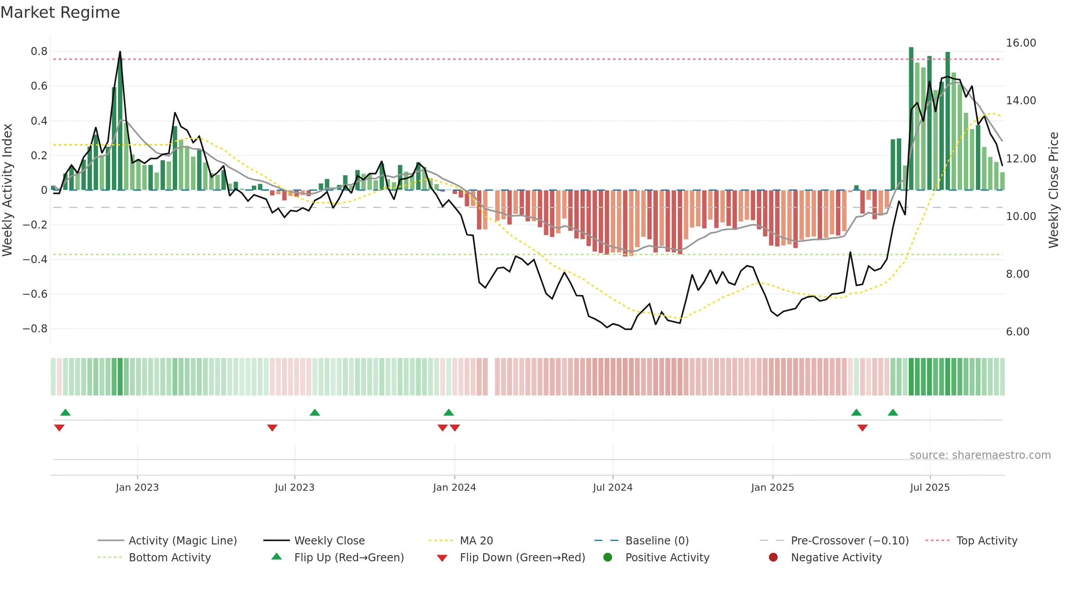Toggle the Bottom Activity legend entry
The height and width of the screenshot is (599, 1066).
[x=154, y=557]
